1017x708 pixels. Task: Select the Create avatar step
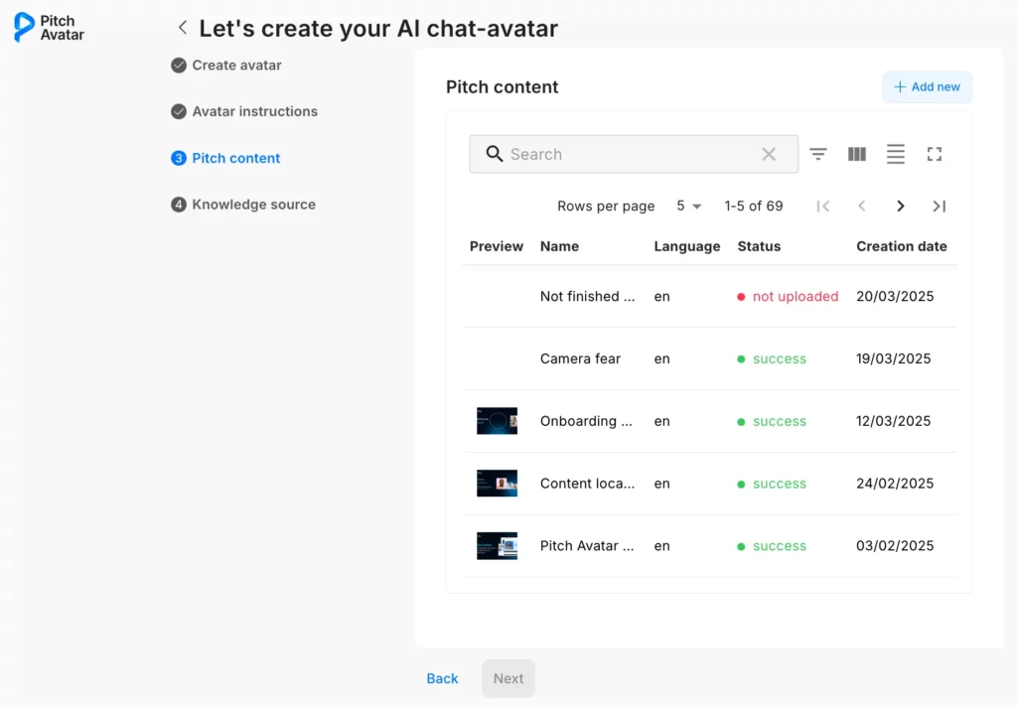(x=236, y=66)
